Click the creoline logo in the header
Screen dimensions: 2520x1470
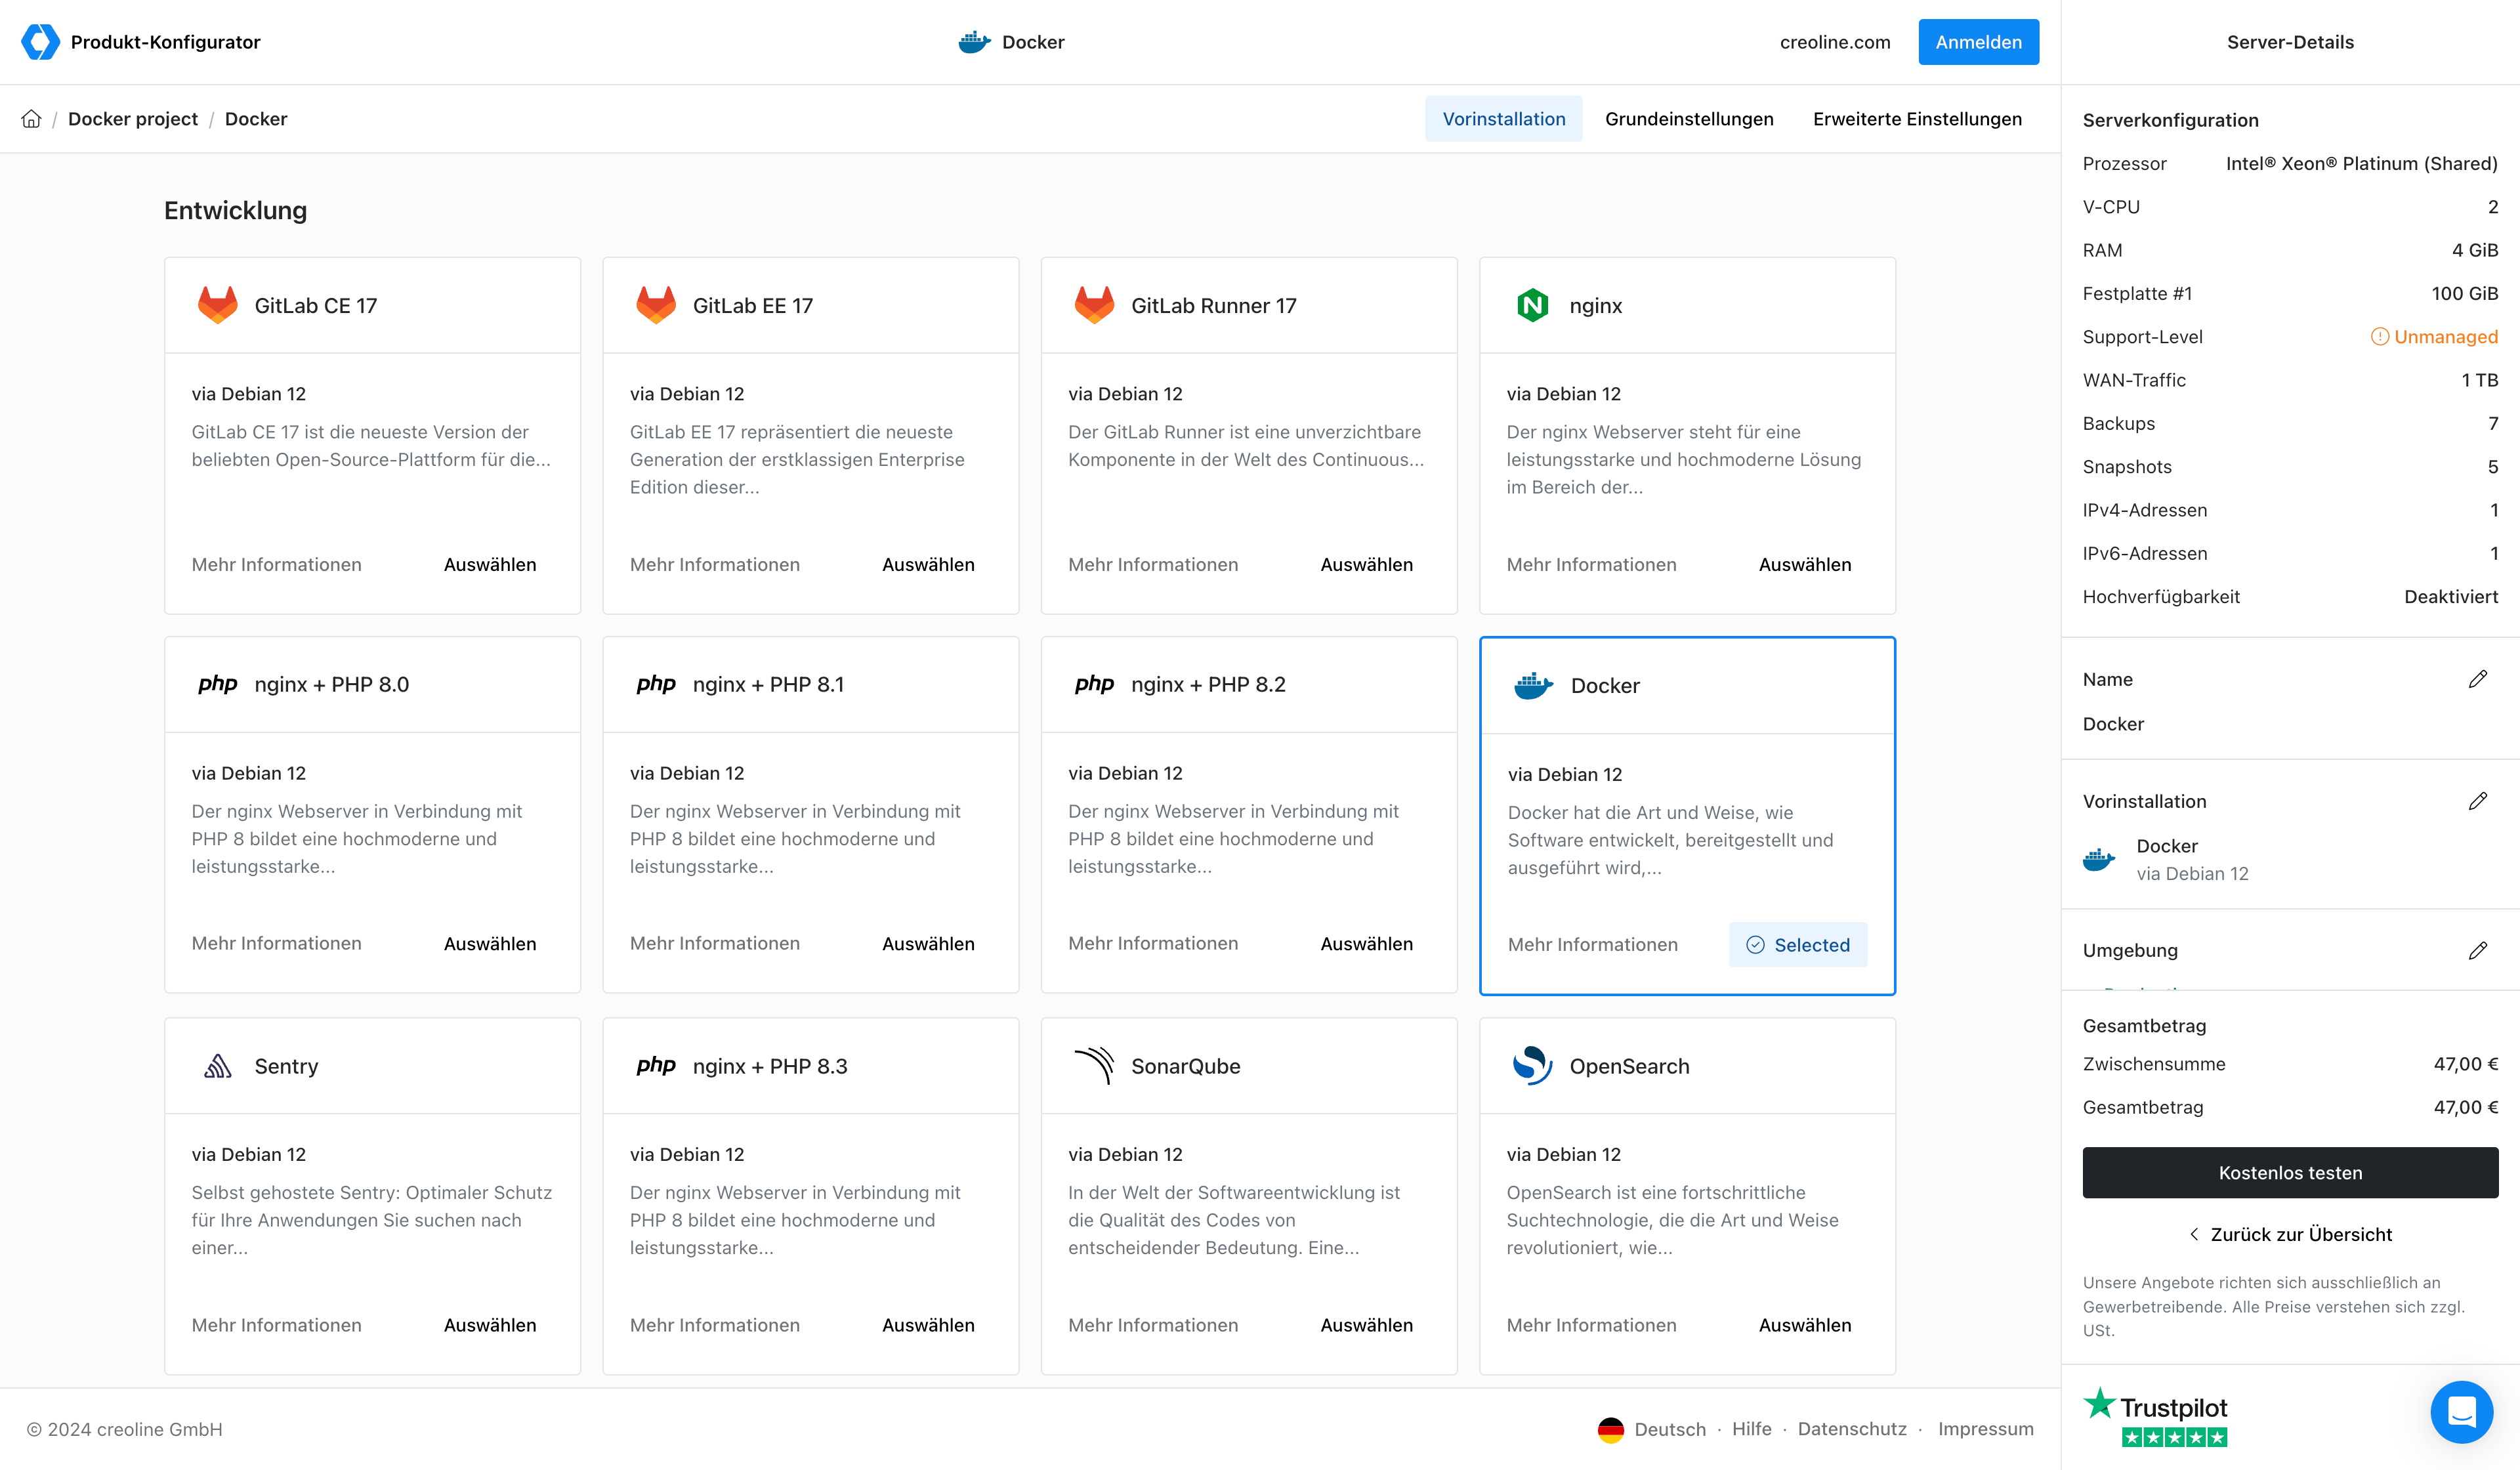point(40,42)
